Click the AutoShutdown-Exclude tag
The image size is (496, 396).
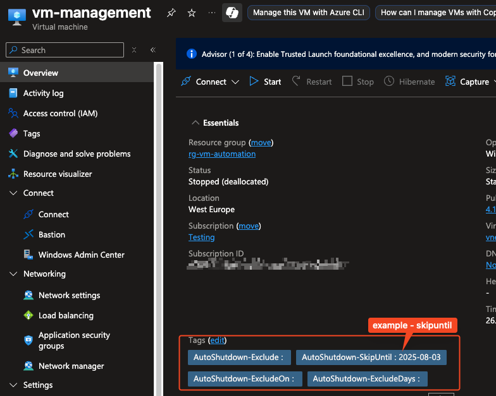[239, 357]
